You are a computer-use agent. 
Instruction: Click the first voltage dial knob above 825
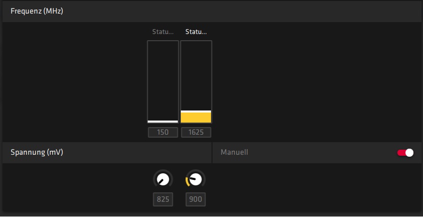163,179
